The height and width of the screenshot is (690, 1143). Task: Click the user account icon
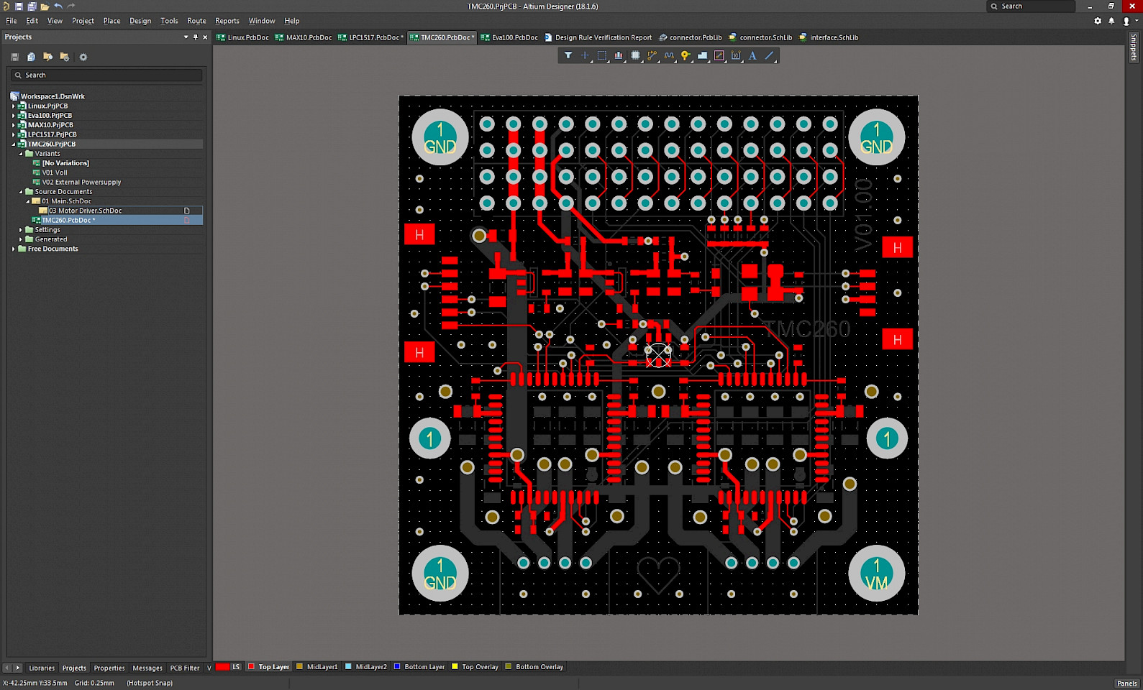[x=1126, y=21]
